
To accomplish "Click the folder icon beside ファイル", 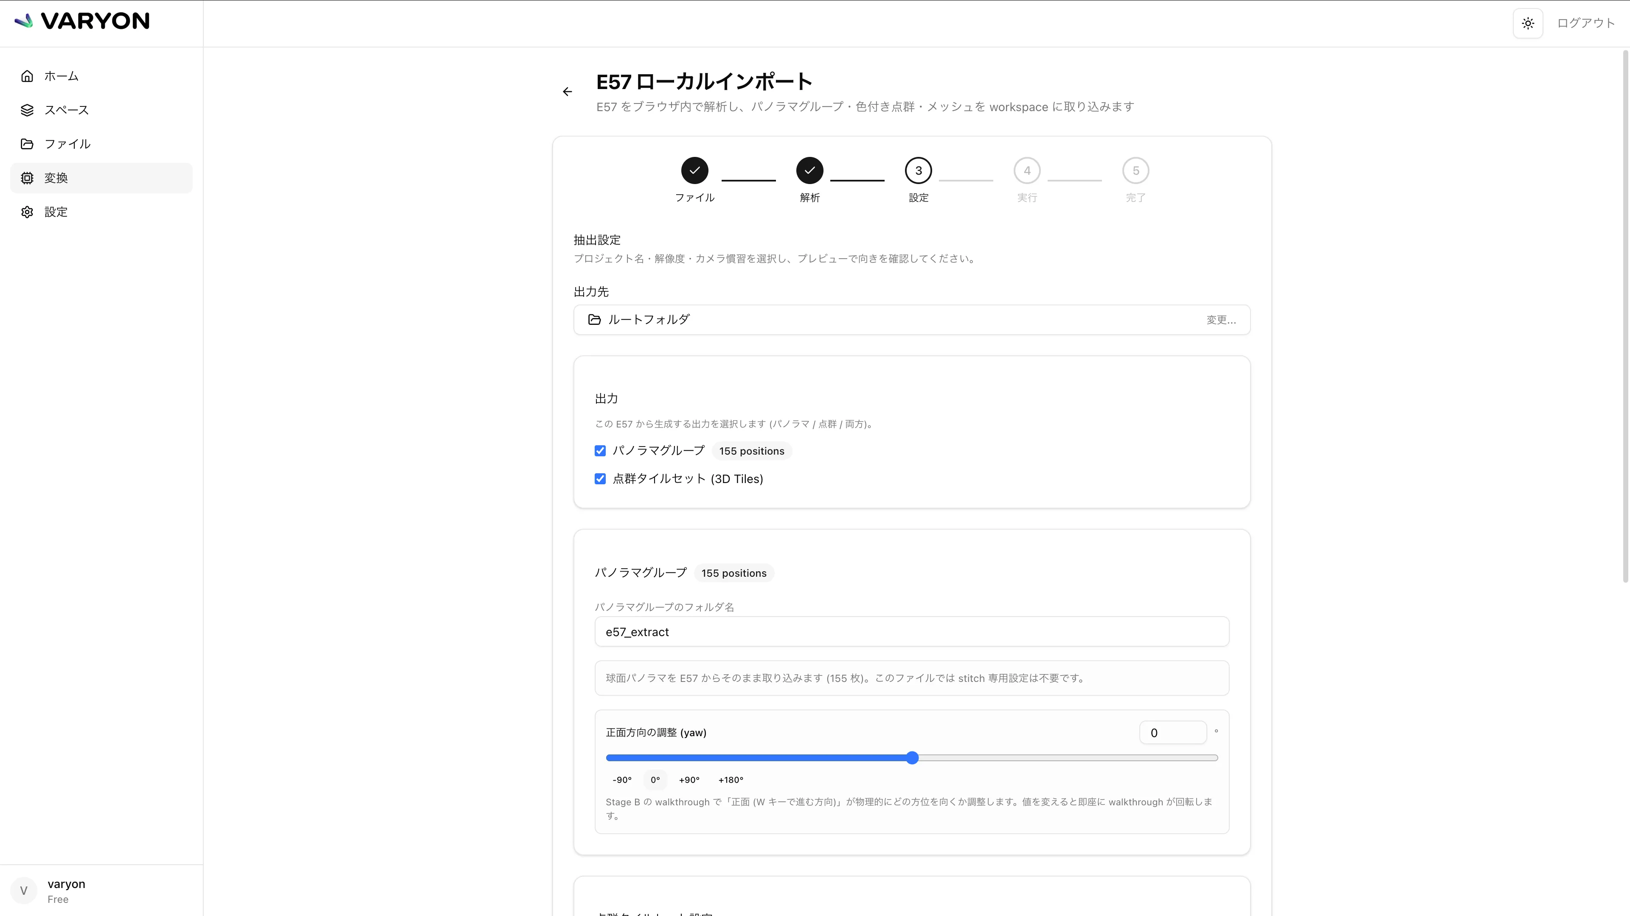I will 27,144.
